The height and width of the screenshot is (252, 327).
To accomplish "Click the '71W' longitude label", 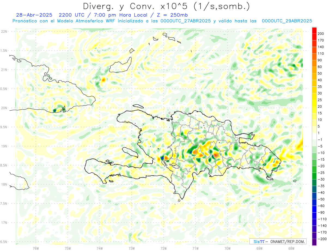I will pos(195,248).
